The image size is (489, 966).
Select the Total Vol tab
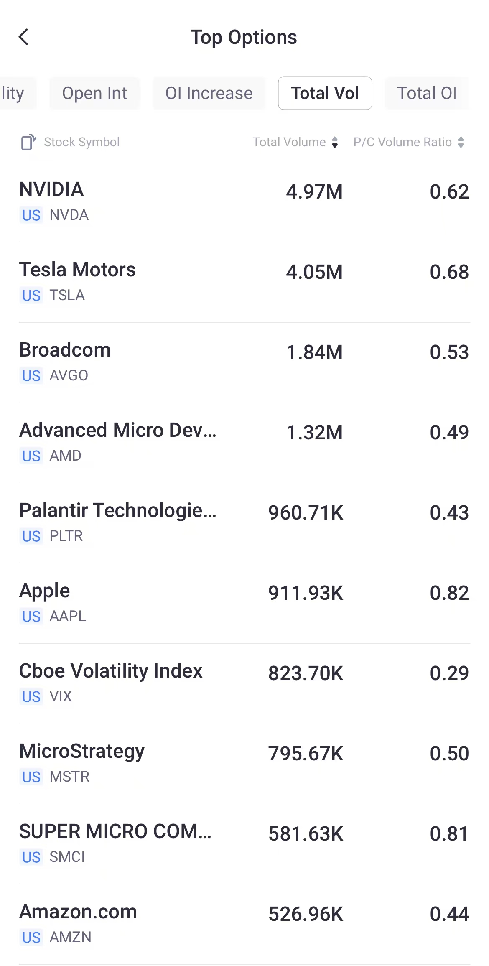click(325, 93)
